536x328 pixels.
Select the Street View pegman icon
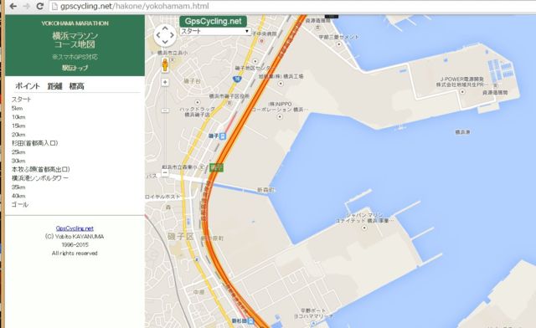(165, 65)
